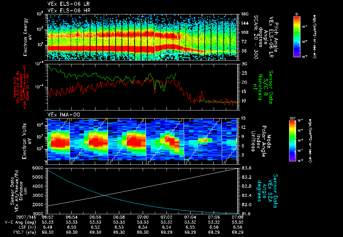Click the 07:02 time tick label
Screen dimensions: 343x237
166,217
